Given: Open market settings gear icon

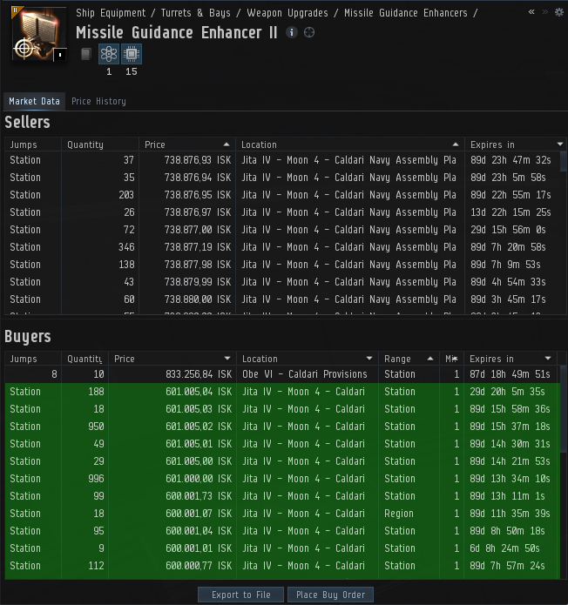Looking at the screenshot, I should [559, 12].
